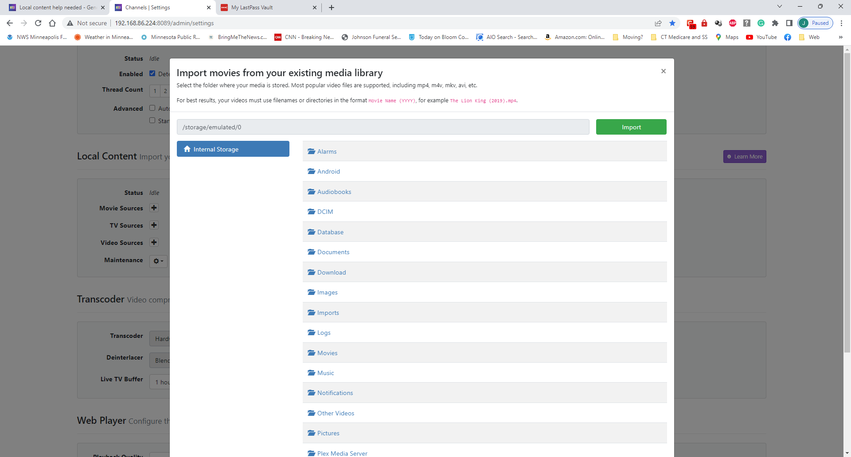Viewport: 851px width, 457px height.
Task: Click the green Import button
Action: [x=631, y=127]
